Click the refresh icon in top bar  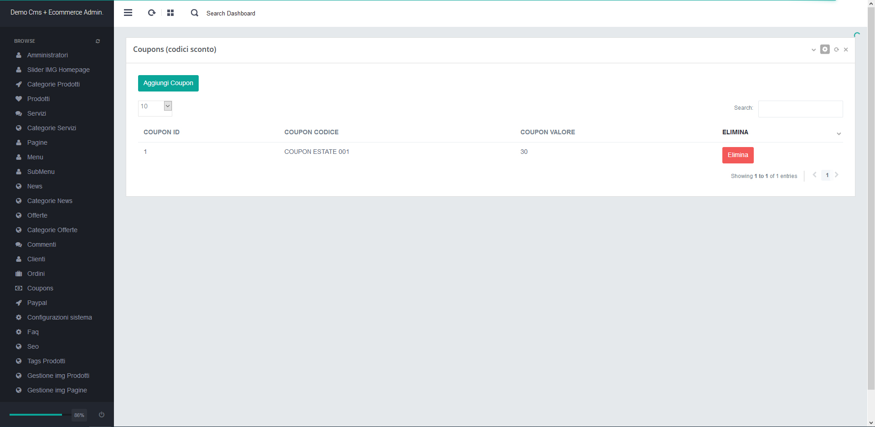click(152, 13)
